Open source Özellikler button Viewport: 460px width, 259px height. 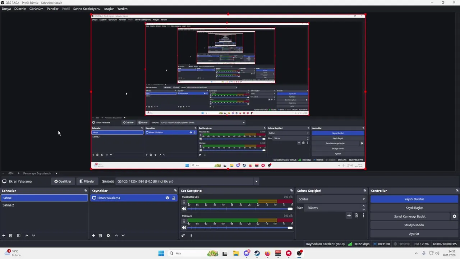[63, 181]
